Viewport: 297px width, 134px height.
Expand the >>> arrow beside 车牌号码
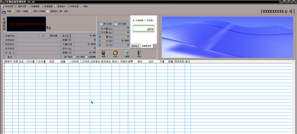pyautogui.click(x=43, y=36)
